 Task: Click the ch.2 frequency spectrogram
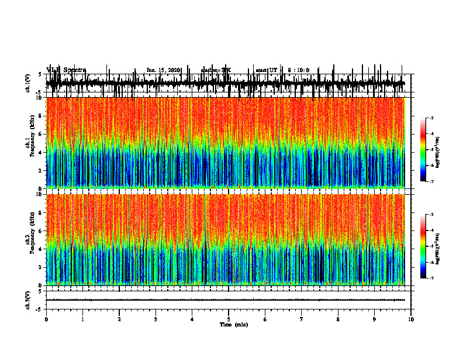[x=225, y=240]
